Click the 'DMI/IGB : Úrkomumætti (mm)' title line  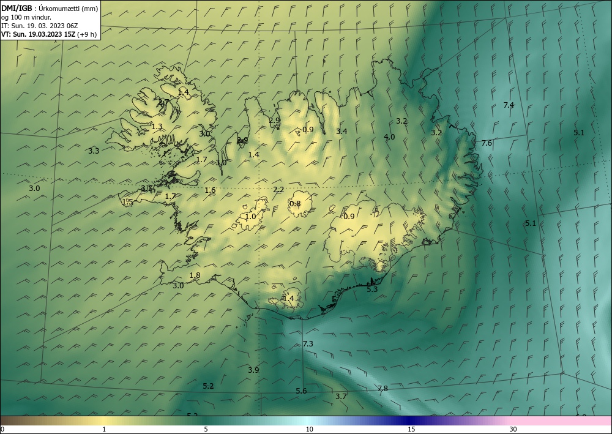(x=50, y=9)
